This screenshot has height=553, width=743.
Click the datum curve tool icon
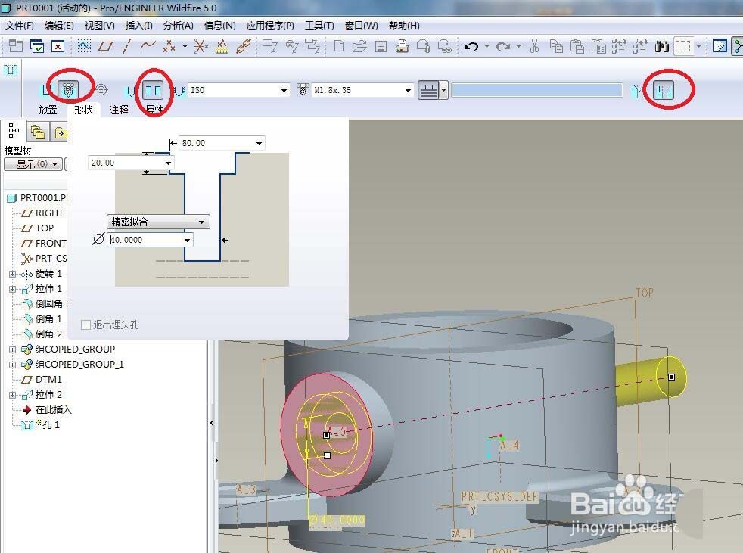click(x=148, y=46)
